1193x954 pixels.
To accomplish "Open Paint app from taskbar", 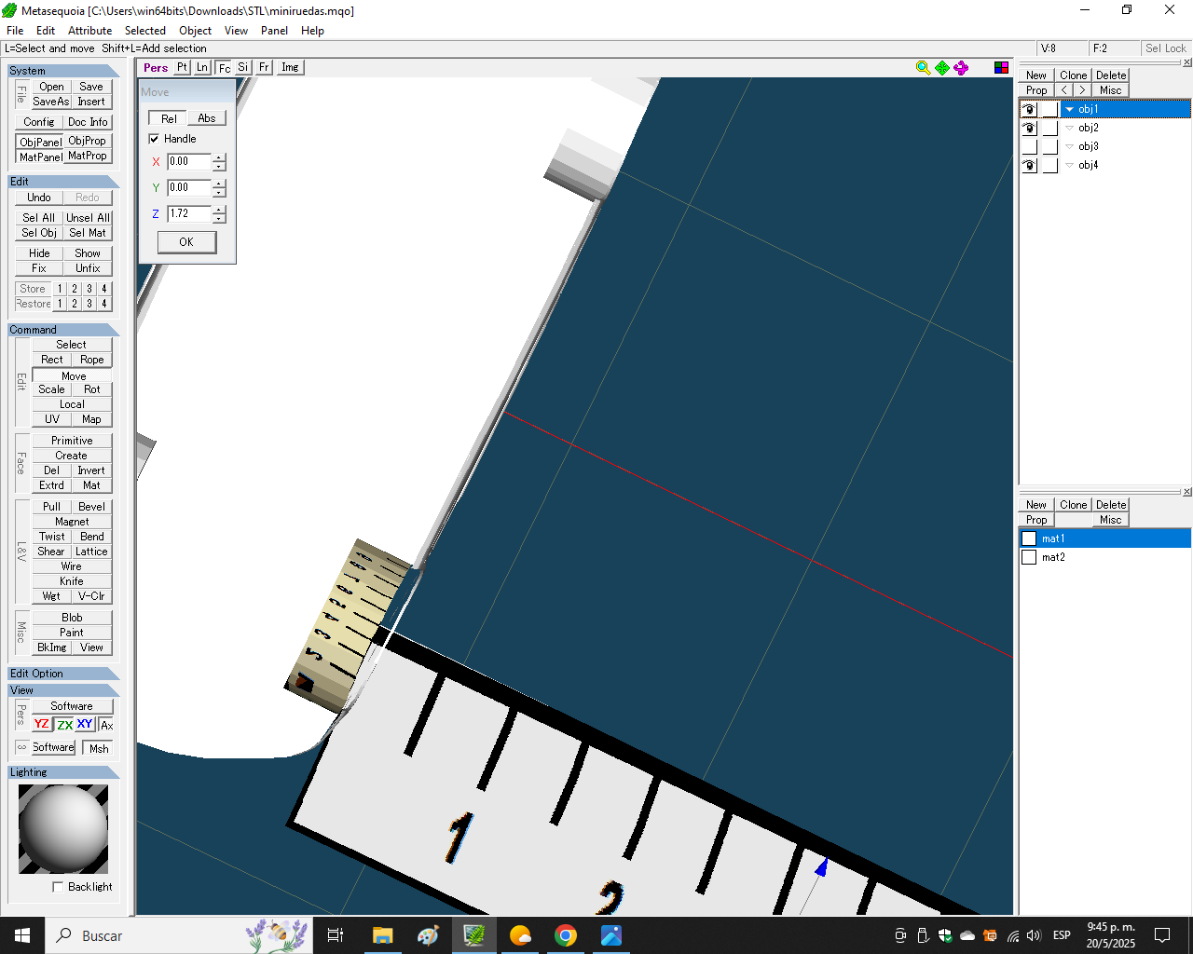I will point(428,935).
